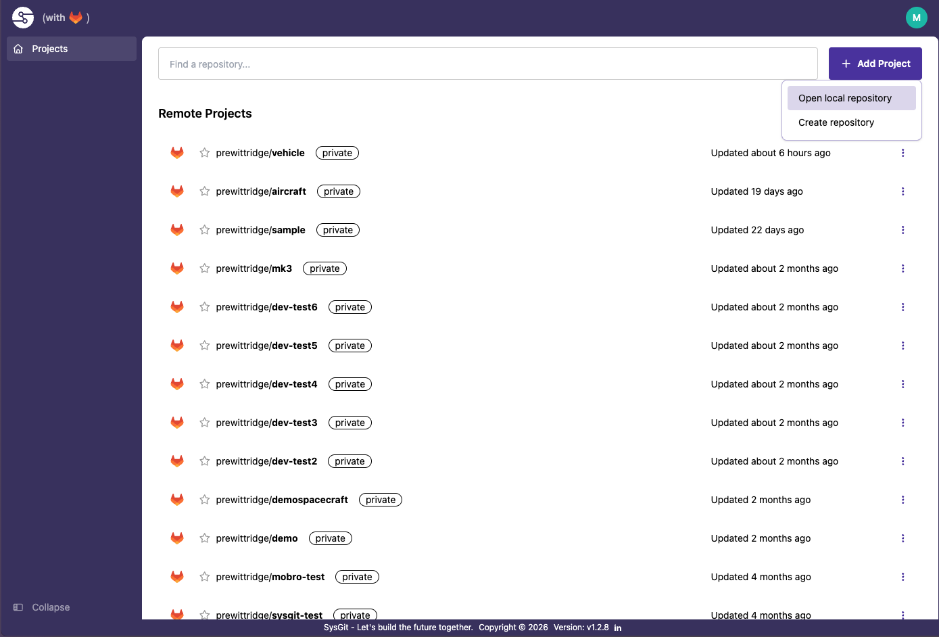This screenshot has height=637, width=939.
Task: Collapse the sidebar
Action: (42, 607)
